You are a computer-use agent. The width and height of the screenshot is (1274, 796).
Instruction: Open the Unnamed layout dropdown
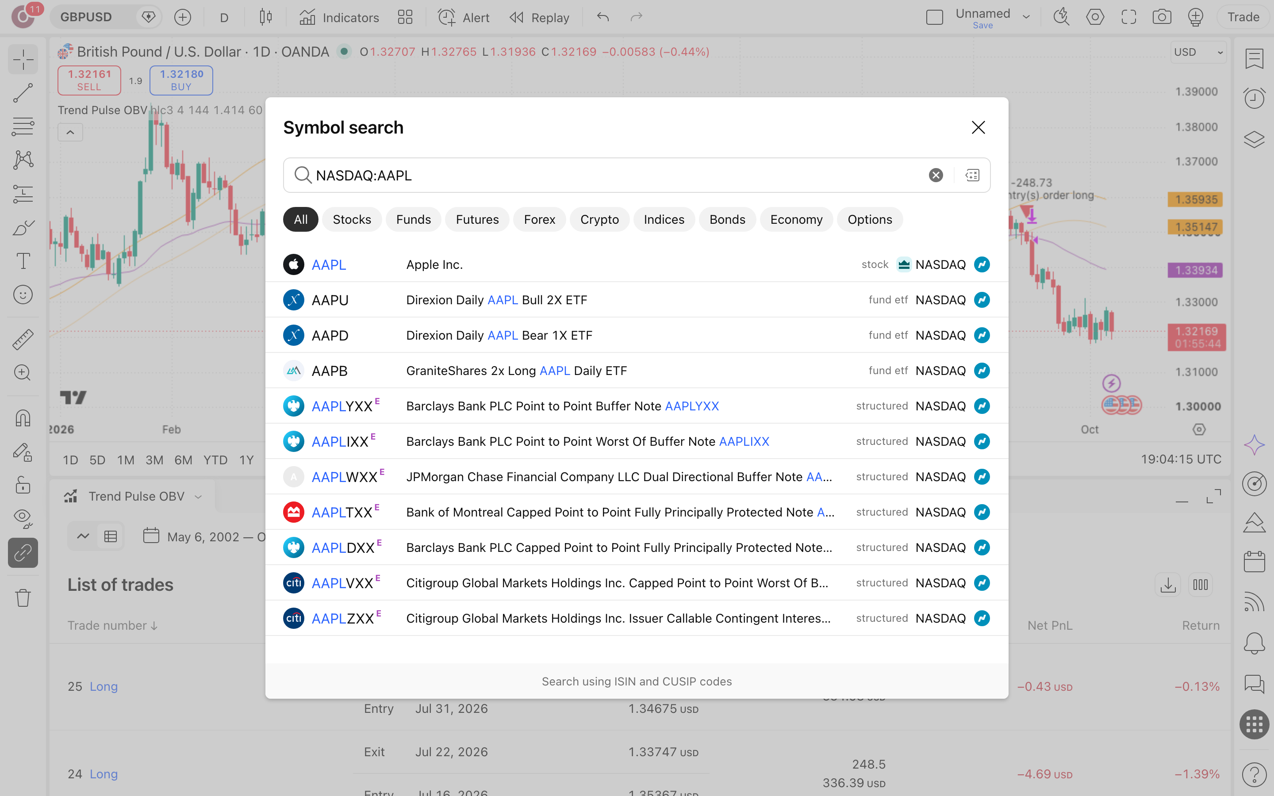[x=1026, y=17]
